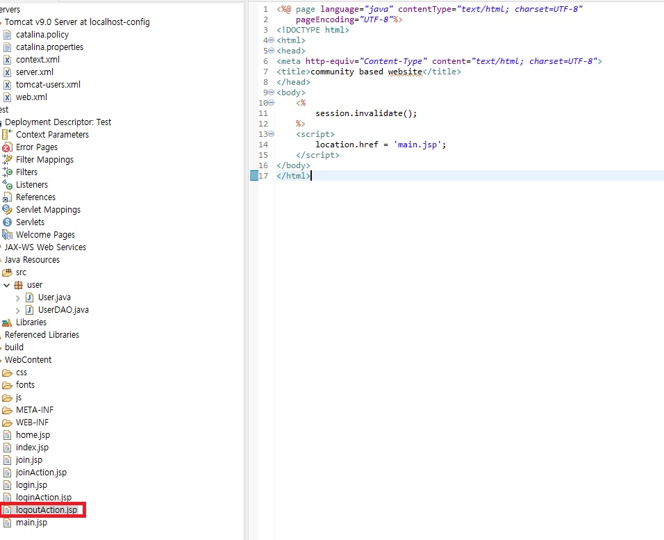Click the Welcome Pages icon
This screenshot has height=540, width=664.
tap(7, 235)
